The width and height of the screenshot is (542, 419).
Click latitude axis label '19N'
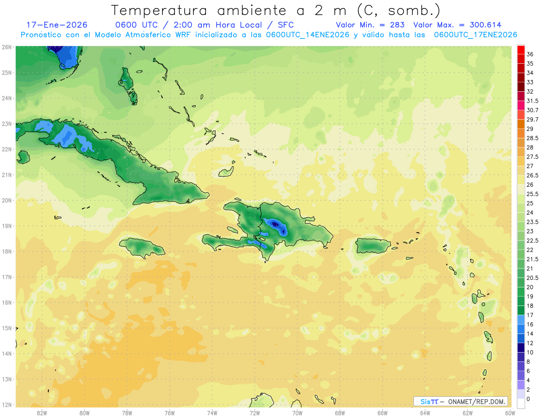pyautogui.click(x=7, y=226)
